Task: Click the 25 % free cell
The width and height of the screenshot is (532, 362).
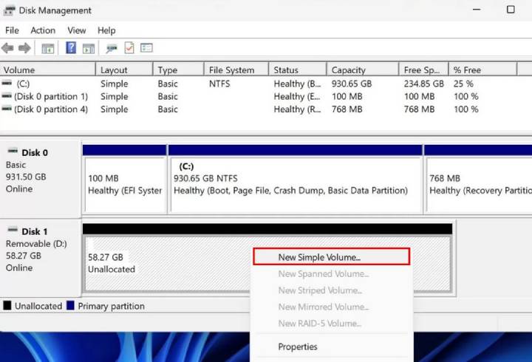Action: pos(463,83)
